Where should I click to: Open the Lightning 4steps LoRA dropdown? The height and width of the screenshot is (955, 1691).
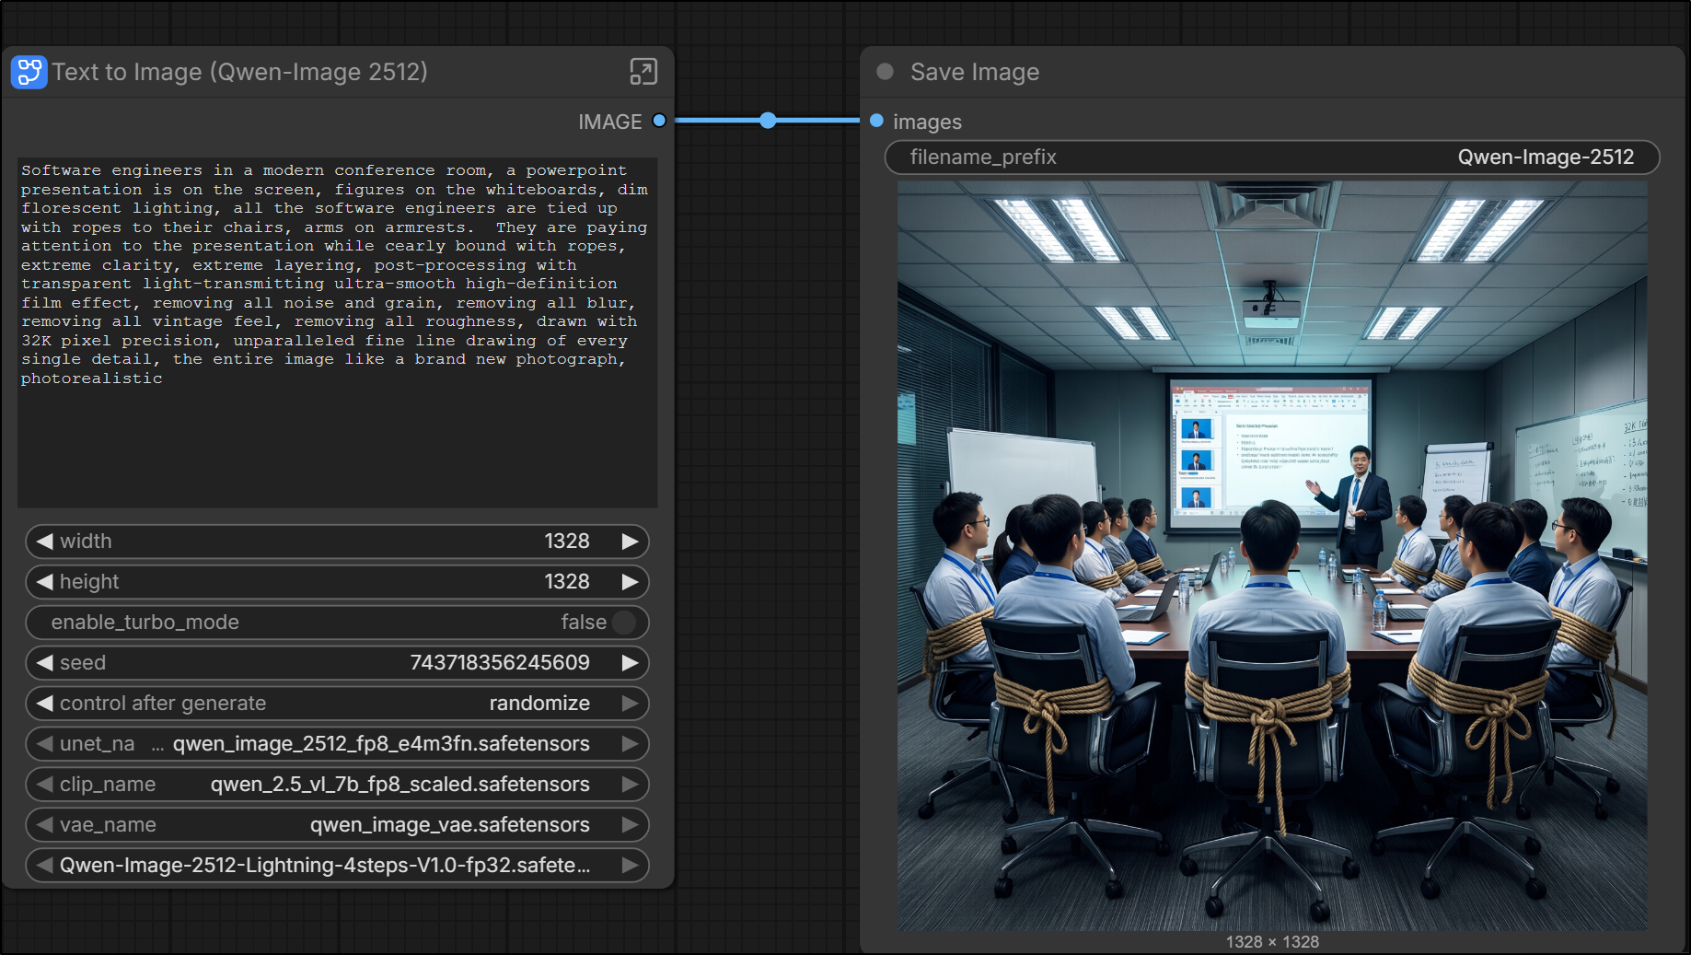pyautogui.click(x=337, y=866)
